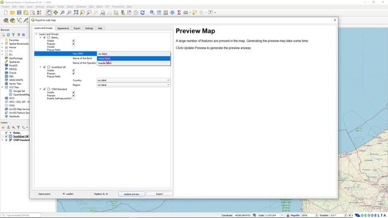Select SouthEast UK layer in Layers panel
The image size is (388, 218).
point(21,136)
